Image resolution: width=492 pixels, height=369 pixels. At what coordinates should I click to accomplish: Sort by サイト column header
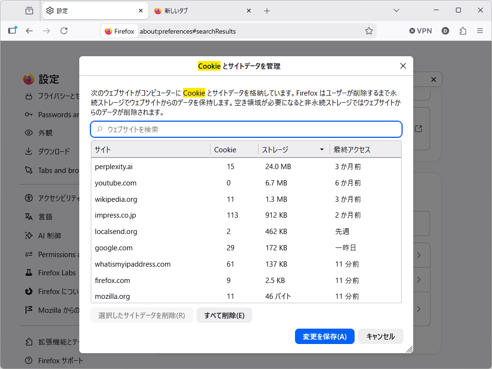(150, 150)
